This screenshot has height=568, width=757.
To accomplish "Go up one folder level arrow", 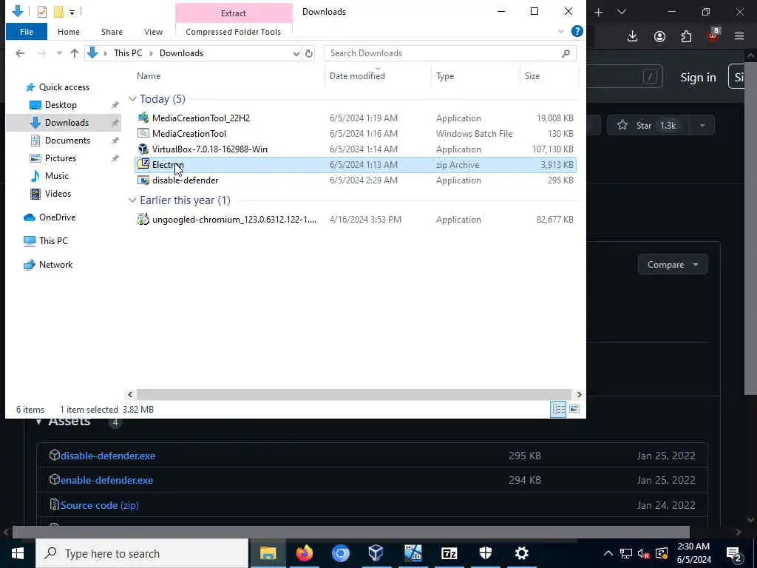I will pos(75,53).
